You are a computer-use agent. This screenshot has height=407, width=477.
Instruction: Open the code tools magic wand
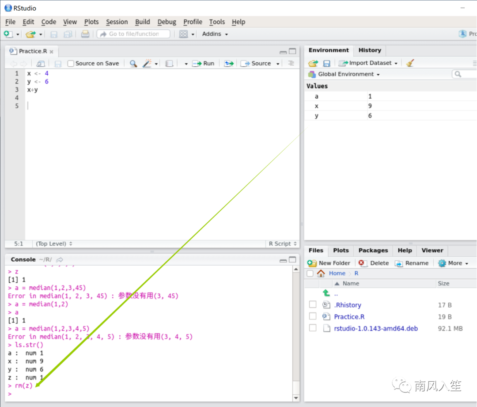click(x=147, y=64)
